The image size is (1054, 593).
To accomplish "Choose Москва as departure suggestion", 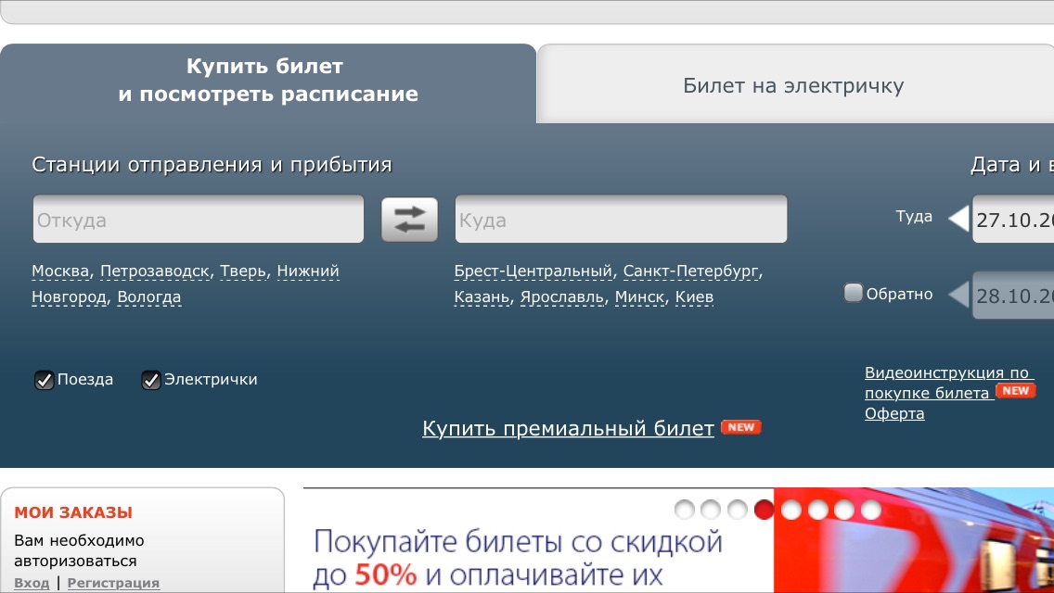I will point(61,271).
